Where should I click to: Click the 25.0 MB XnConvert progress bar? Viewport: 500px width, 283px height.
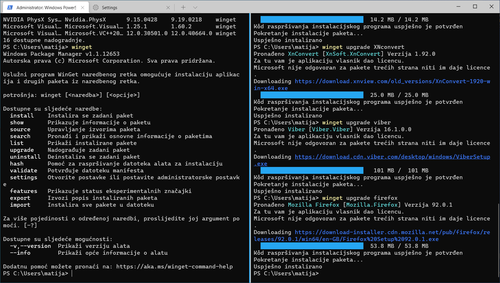312,95
